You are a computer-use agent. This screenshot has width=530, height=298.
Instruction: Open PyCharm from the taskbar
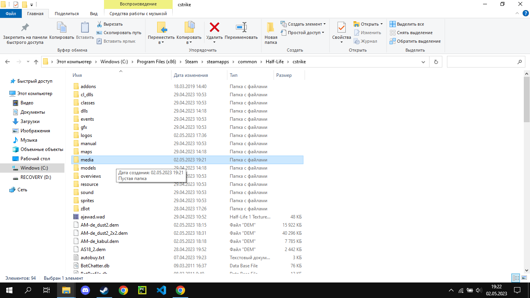tap(142, 290)
